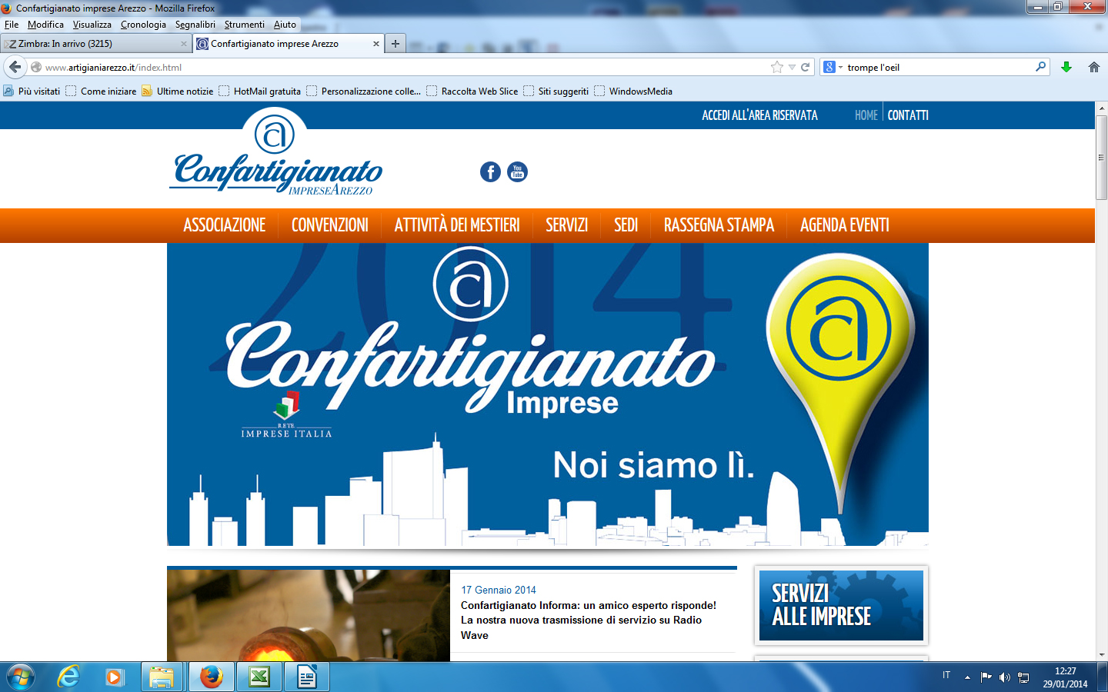
Task: Click the forge news thumbnail image
Action: click(309, 615)
